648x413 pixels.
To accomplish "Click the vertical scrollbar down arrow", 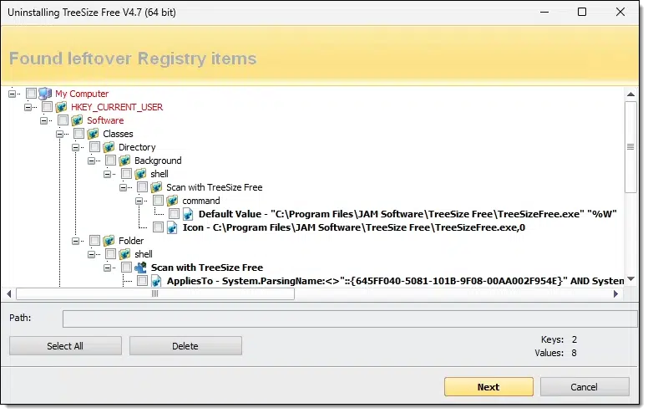I will pos(630,279).
